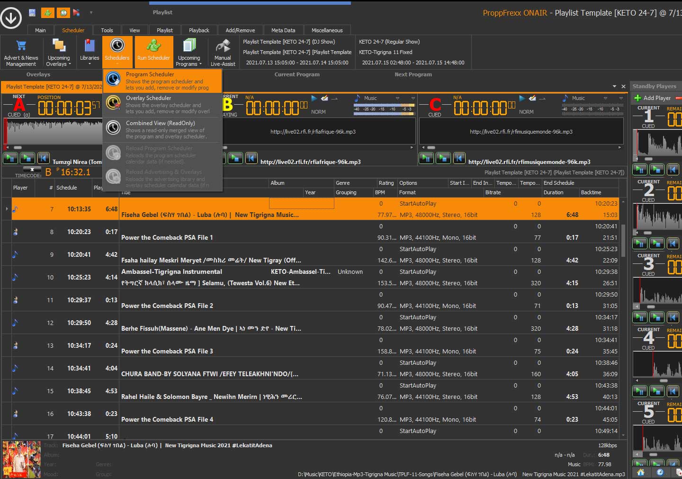
Task: Toggle the Run Scheduler button
Action: tap(153, 53)
